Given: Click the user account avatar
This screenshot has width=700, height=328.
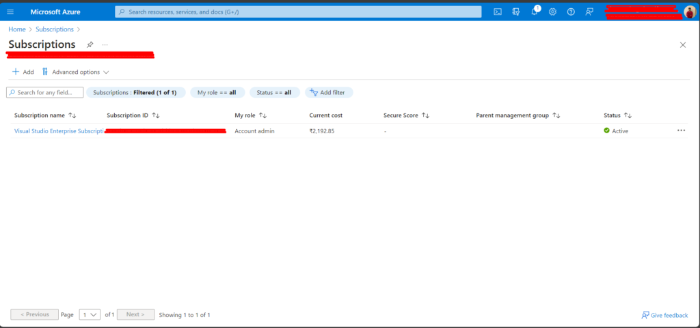Looking at the screenshot, I should (690, 12).
